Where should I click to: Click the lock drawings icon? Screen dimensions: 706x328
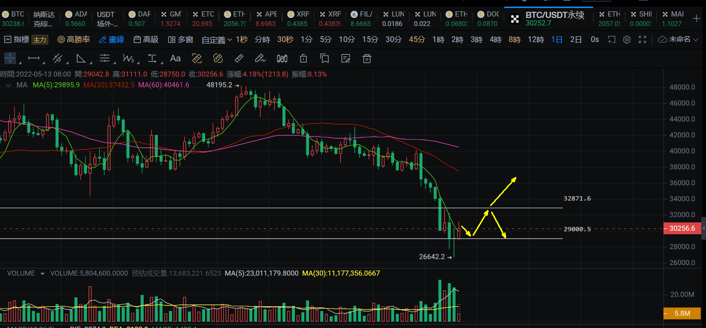coord(303,59)
